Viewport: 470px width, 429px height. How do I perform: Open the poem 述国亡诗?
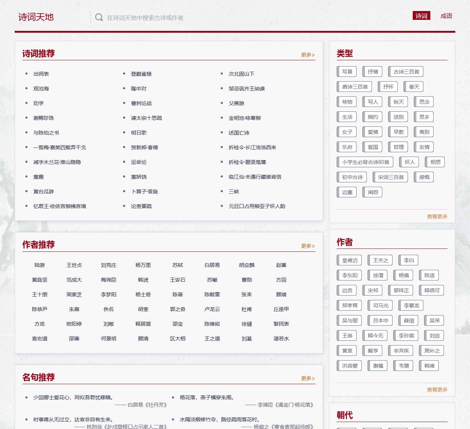click(x=239, y=133)
